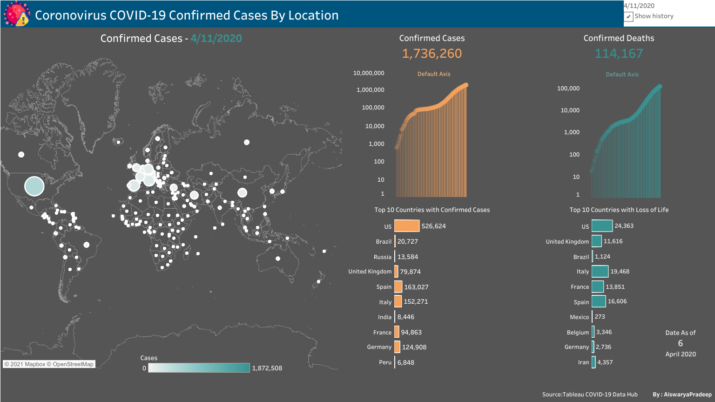
Task: Click the legend maximum value 1,872,508
Action: coord(267,368)
